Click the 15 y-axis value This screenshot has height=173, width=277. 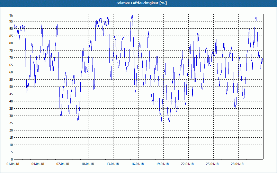[x=11, y=137]
